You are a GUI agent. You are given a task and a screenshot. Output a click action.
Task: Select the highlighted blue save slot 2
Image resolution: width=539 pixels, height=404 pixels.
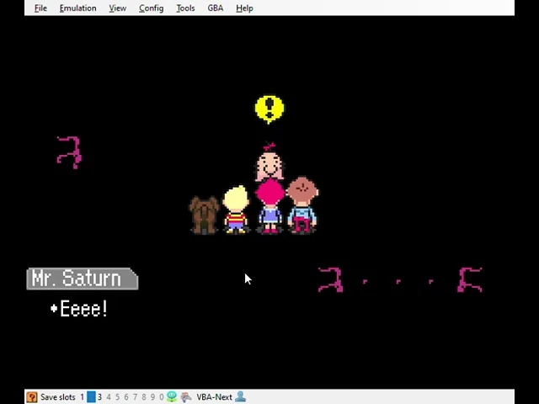click(91, 397)
